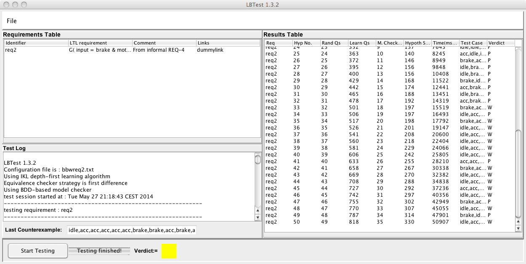Click the Results Table scroll down arrow
Screen dimensions: 526x264
pos(518,229)
